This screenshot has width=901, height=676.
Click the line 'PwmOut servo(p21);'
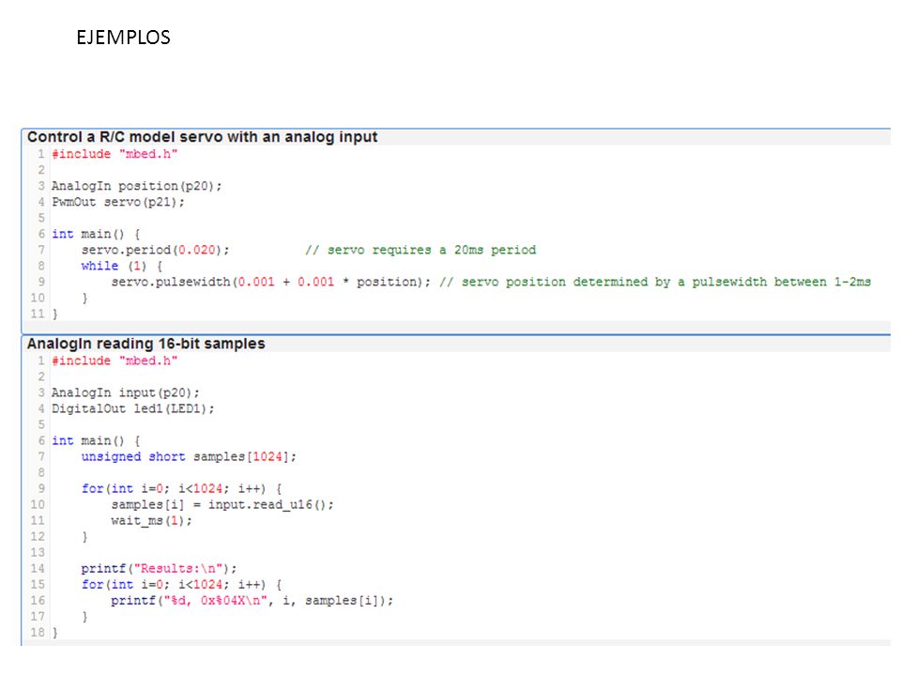118,203
